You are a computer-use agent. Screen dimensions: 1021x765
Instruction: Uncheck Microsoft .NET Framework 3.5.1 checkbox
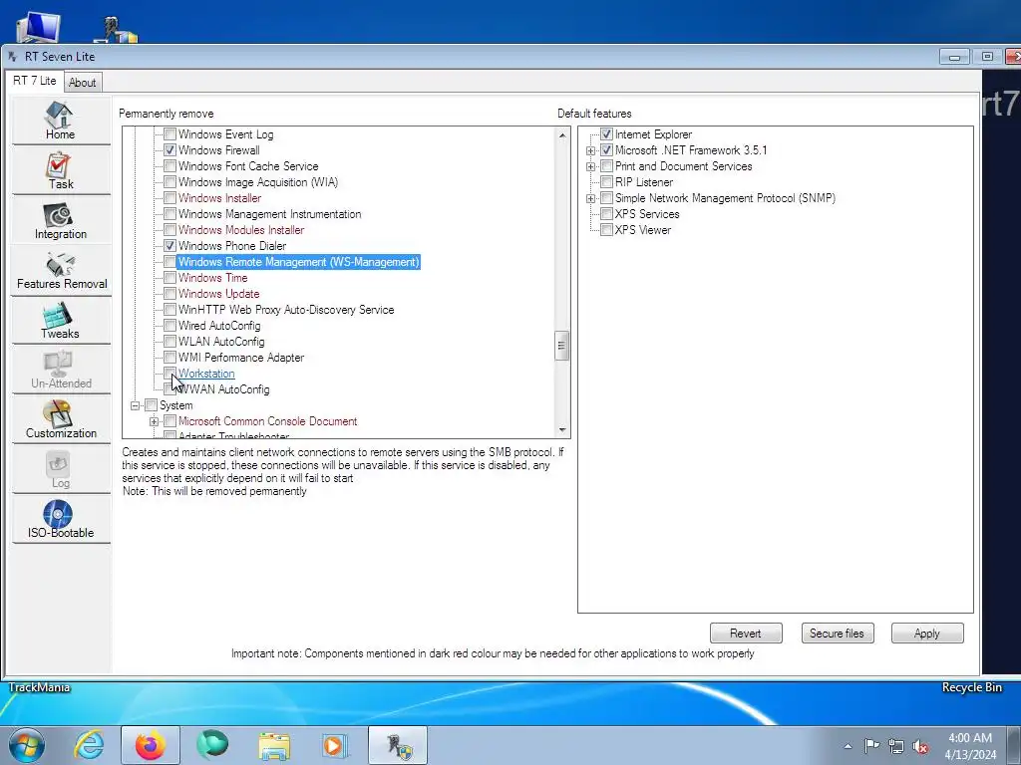click(x=606, y=150)
